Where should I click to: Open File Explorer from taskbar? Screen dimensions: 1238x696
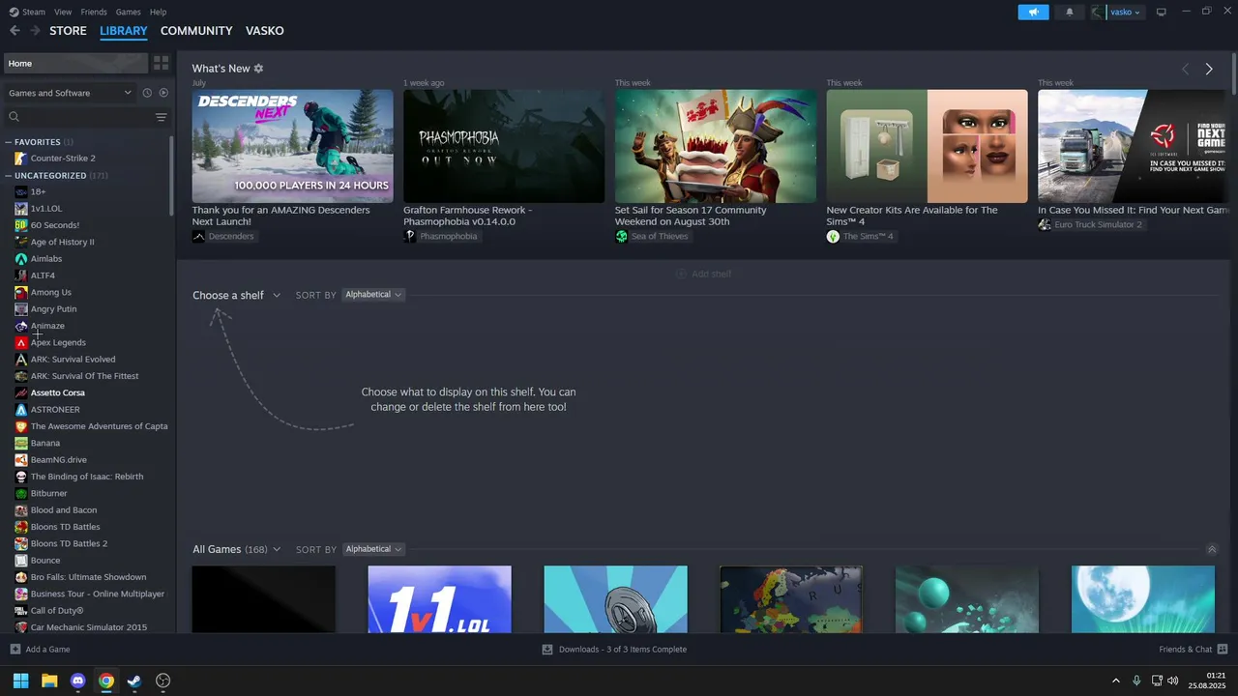49,681
